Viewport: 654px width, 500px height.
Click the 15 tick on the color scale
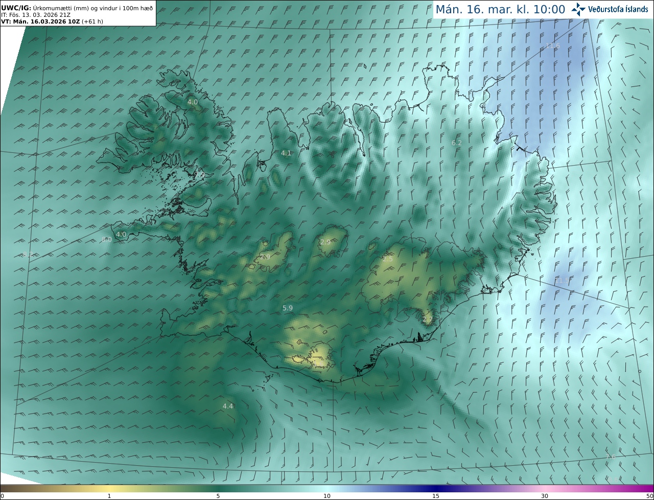[436, 496]
